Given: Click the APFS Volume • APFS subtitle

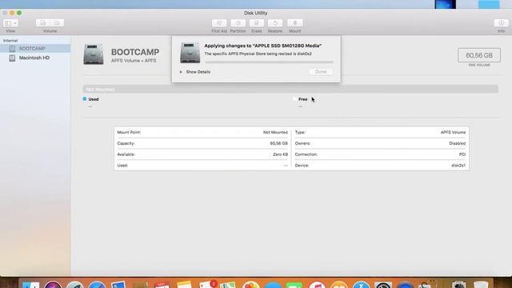Looking at the screenshot, I should (134, 61).
